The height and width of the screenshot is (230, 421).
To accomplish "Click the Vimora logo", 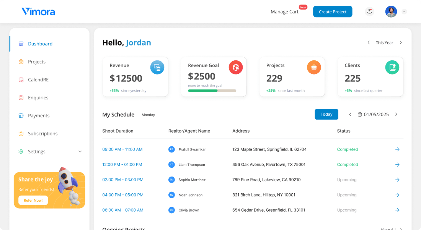I will 38,11.
